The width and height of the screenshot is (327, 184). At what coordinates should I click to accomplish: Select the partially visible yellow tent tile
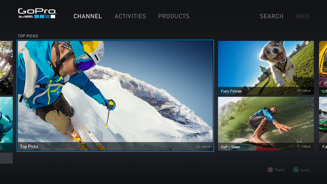tap(323, 68)
